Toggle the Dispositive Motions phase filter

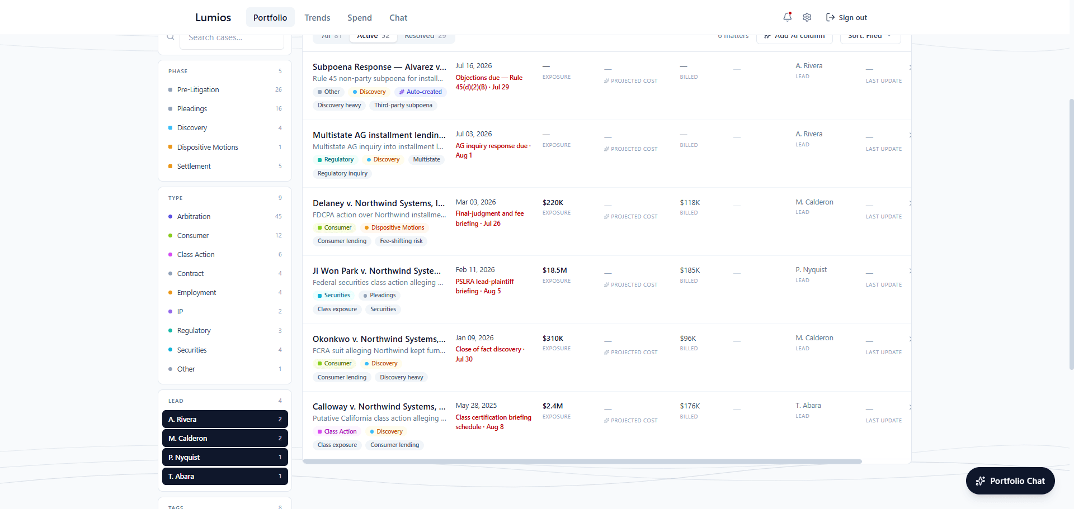tap(225, 147)
